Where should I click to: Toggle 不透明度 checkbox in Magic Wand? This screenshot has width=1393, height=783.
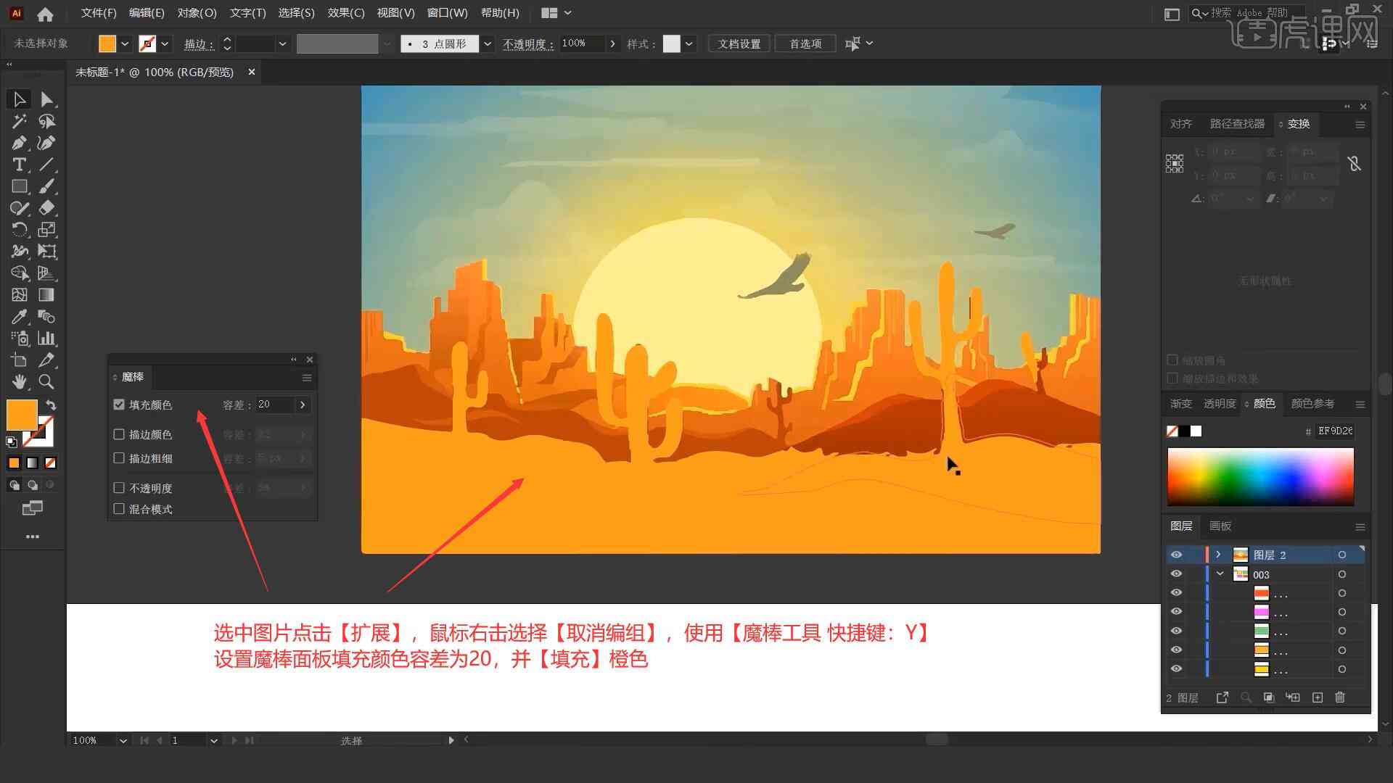(x=119, y=488)
